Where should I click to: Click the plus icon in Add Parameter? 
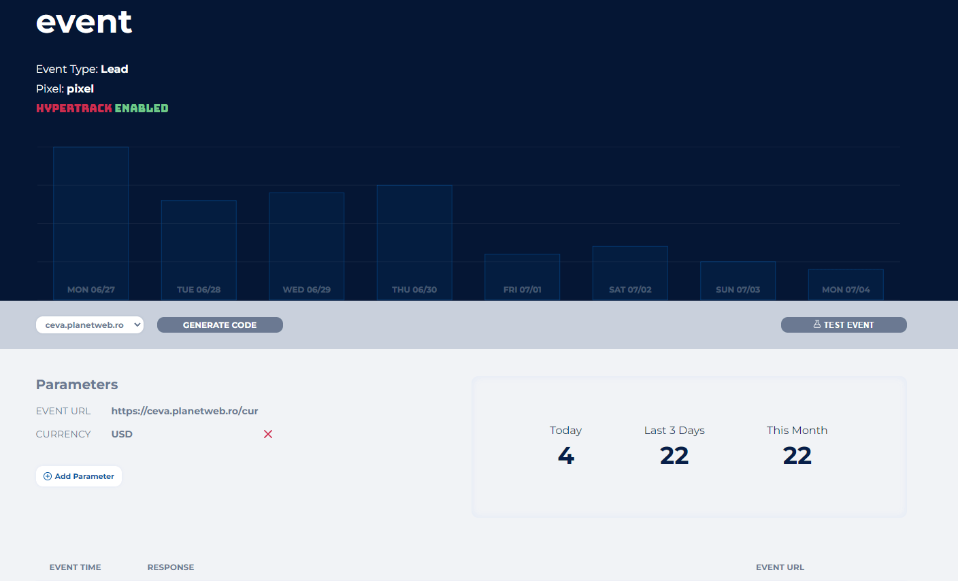(48, 476)
